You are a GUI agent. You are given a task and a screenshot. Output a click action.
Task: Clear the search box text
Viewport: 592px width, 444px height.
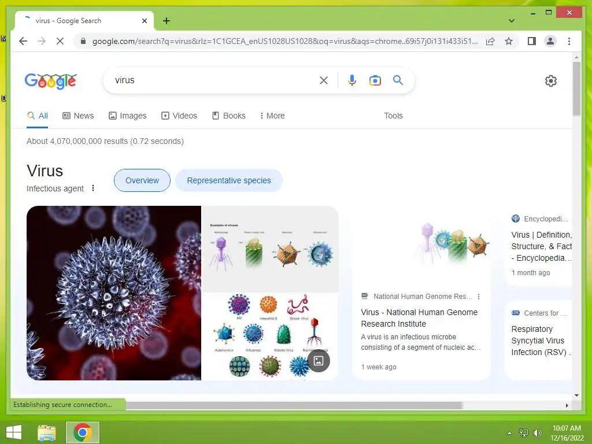(324, 80)
